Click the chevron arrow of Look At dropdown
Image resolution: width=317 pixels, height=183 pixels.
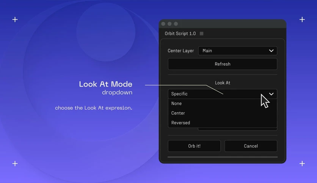[271, 94]
